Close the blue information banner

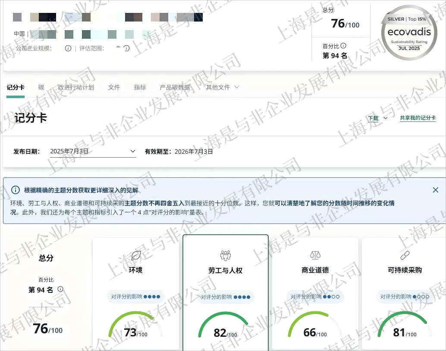(x=435, y=190)
